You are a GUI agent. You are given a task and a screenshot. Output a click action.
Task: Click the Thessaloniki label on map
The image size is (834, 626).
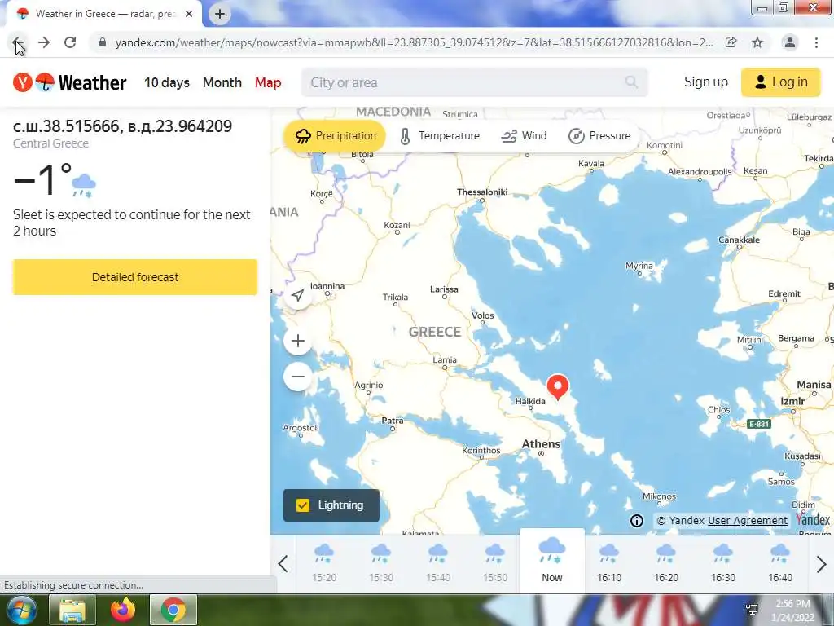[482, 192]
